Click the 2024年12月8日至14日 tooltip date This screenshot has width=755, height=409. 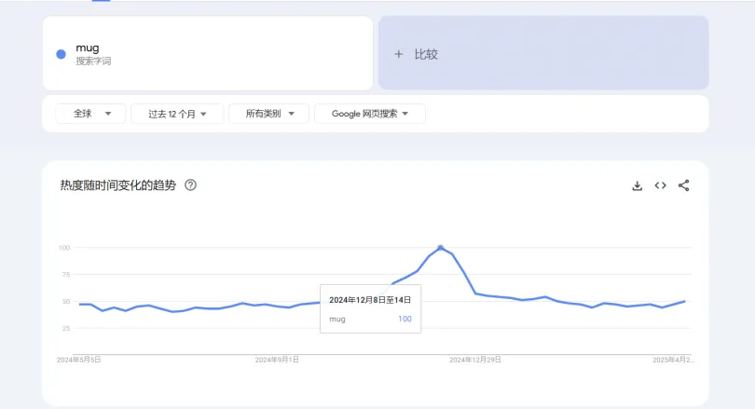370,300
